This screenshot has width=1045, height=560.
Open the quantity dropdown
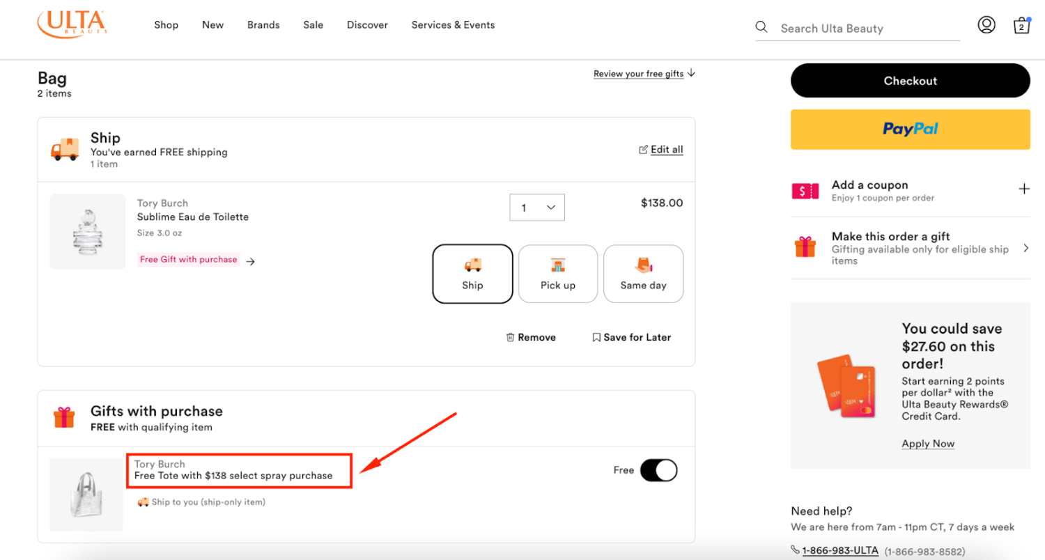(537, 208)
